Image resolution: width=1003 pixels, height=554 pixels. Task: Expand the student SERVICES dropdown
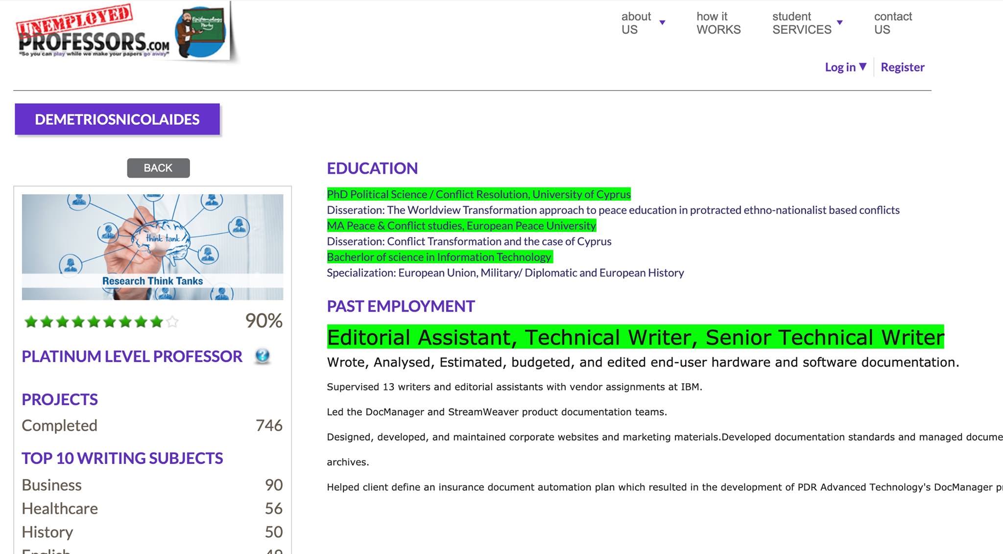click(x=802, y=23)
